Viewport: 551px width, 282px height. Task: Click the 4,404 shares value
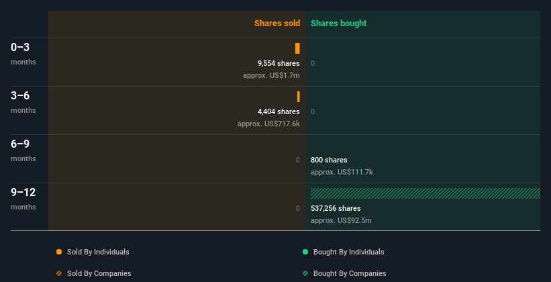(x=279, y=112)
